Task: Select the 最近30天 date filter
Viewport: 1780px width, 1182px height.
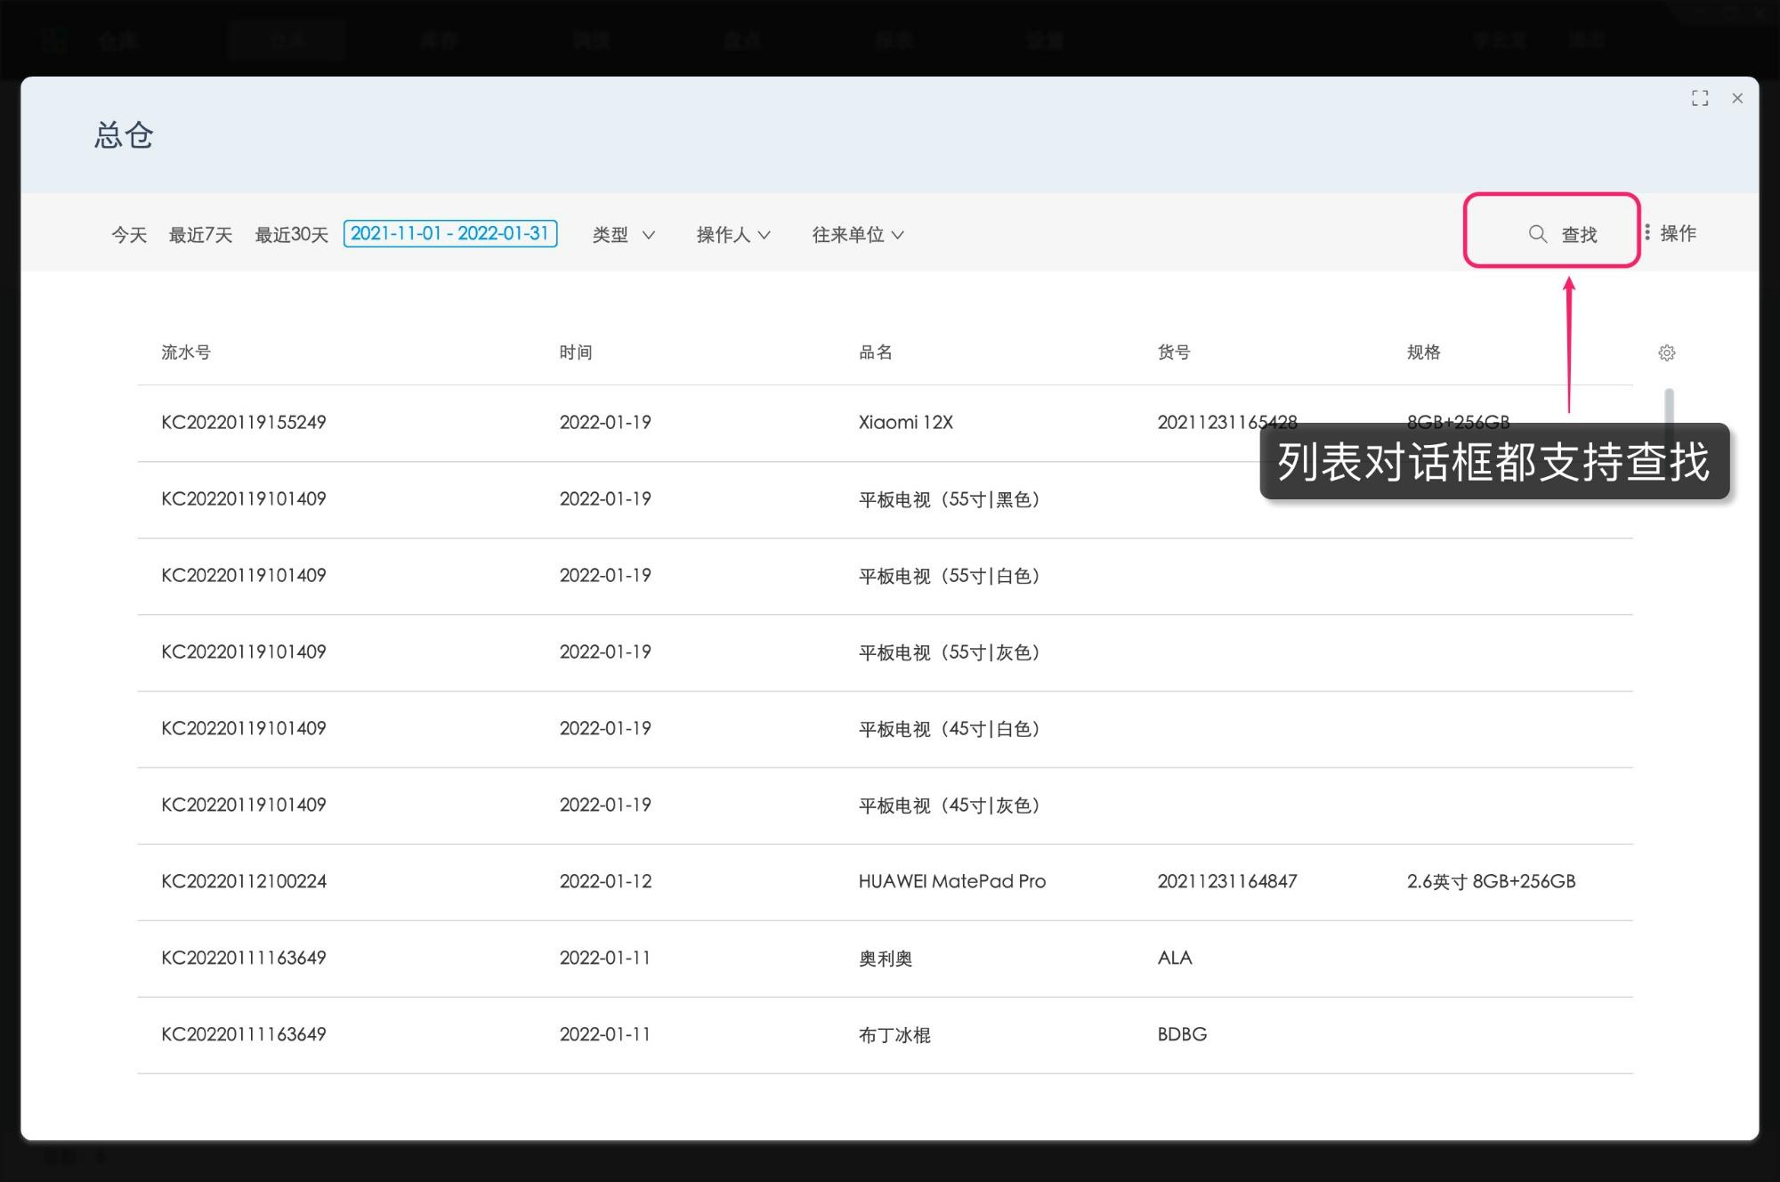Action: pyautogui.click(x=292, y=235)
